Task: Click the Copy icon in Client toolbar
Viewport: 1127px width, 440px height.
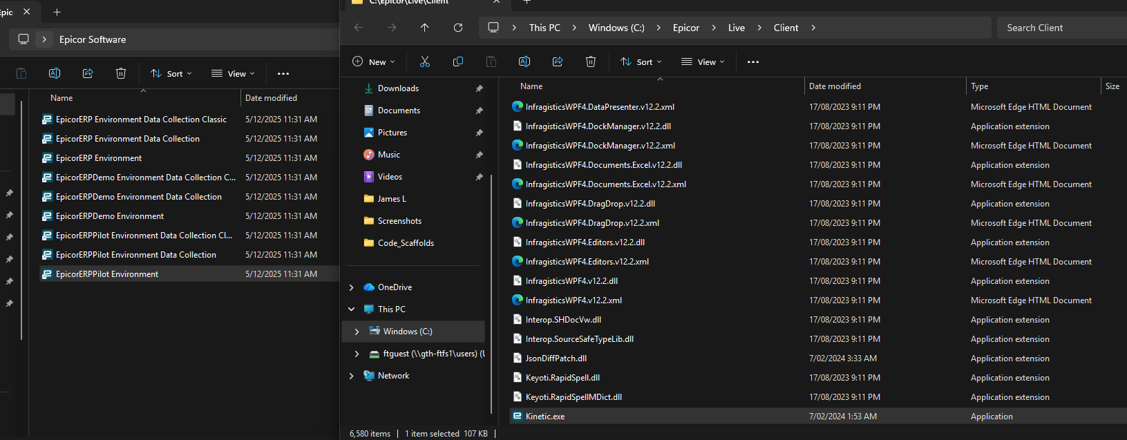Action: [x=457, y=61]
